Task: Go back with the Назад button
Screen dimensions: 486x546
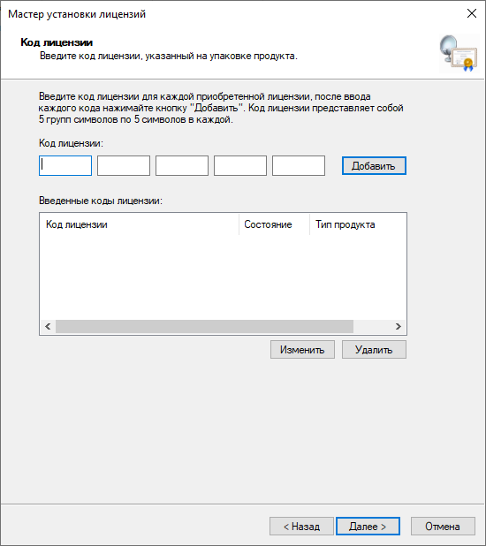Action: point(301,527)
